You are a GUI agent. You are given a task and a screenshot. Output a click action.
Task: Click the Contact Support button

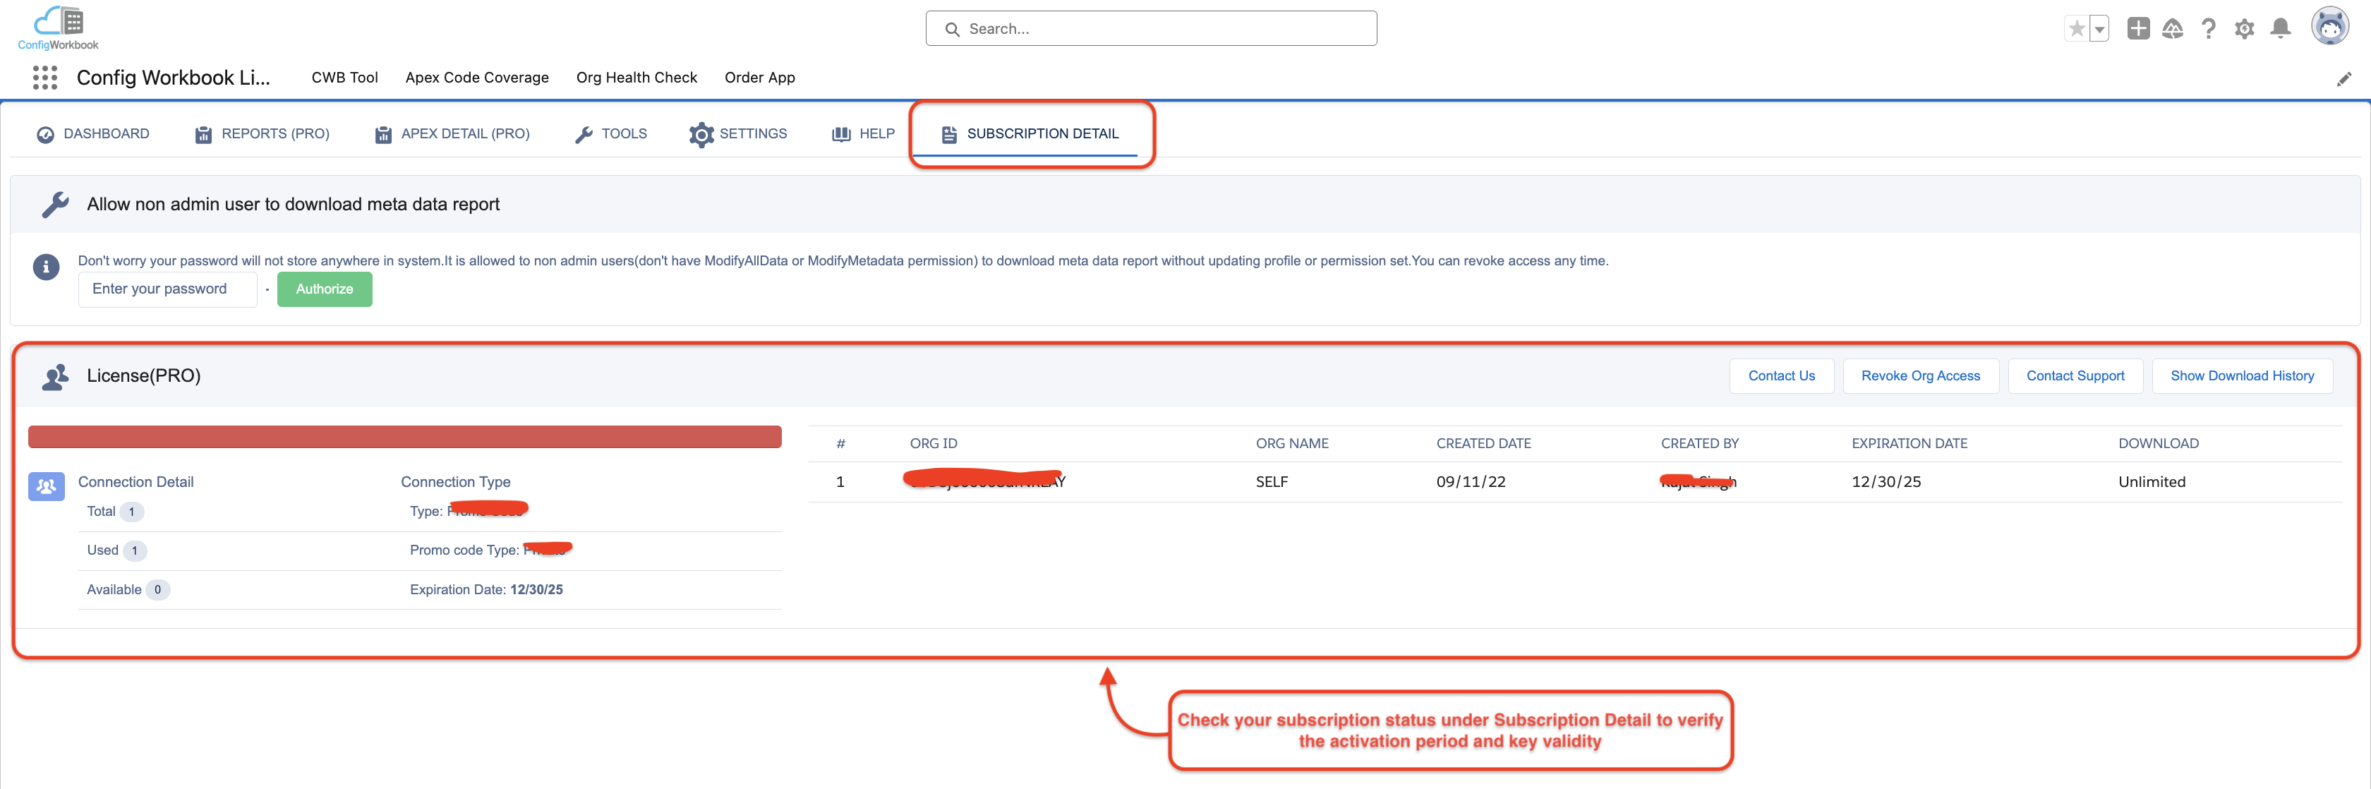pyautogui.click(x=2075, y=375)
